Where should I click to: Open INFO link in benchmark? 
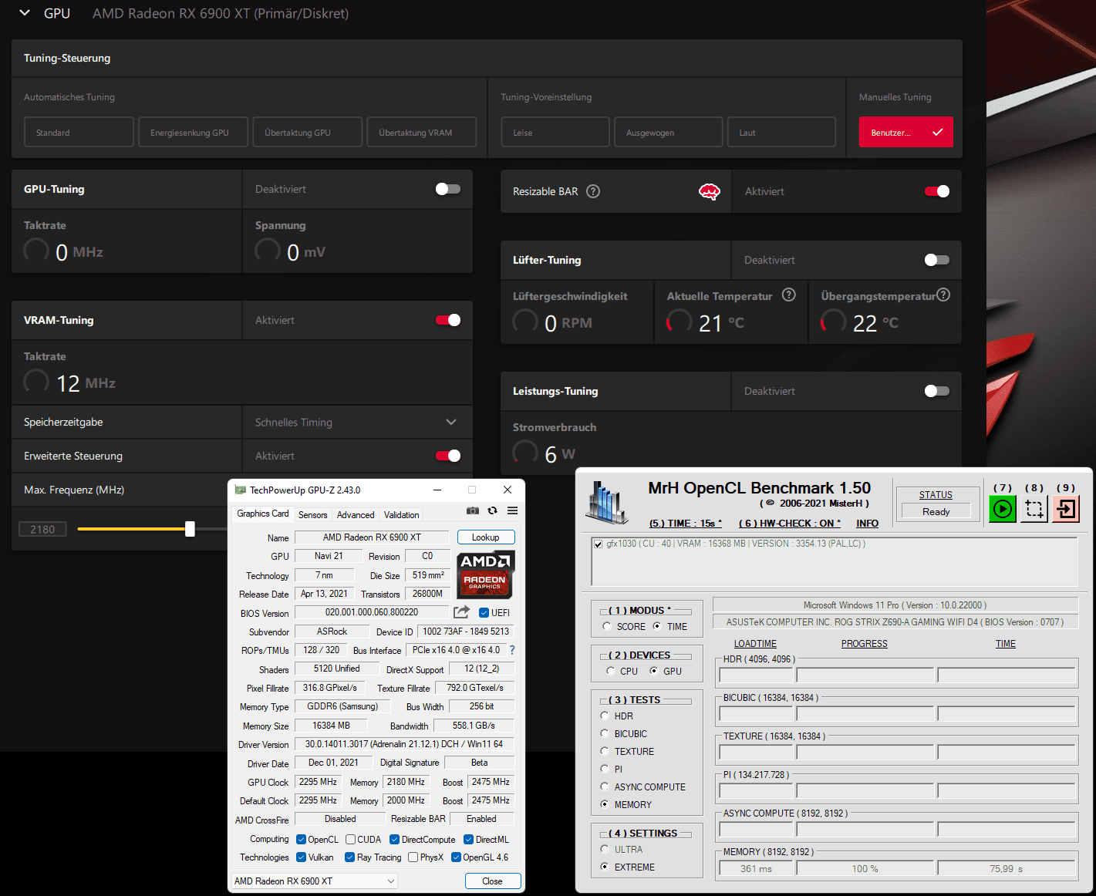(868, 524)
